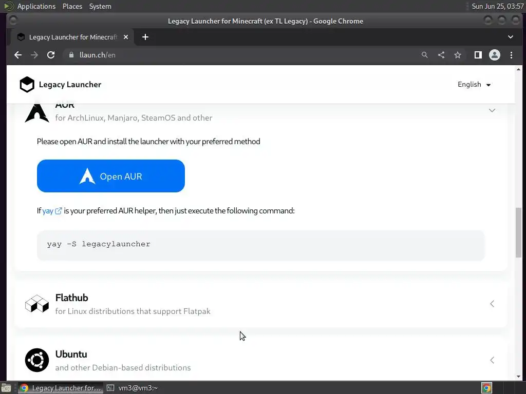Click Chrome icon in system tray
Image resolution: width=526 pixels, height=394 pixels.
[487, 388]
